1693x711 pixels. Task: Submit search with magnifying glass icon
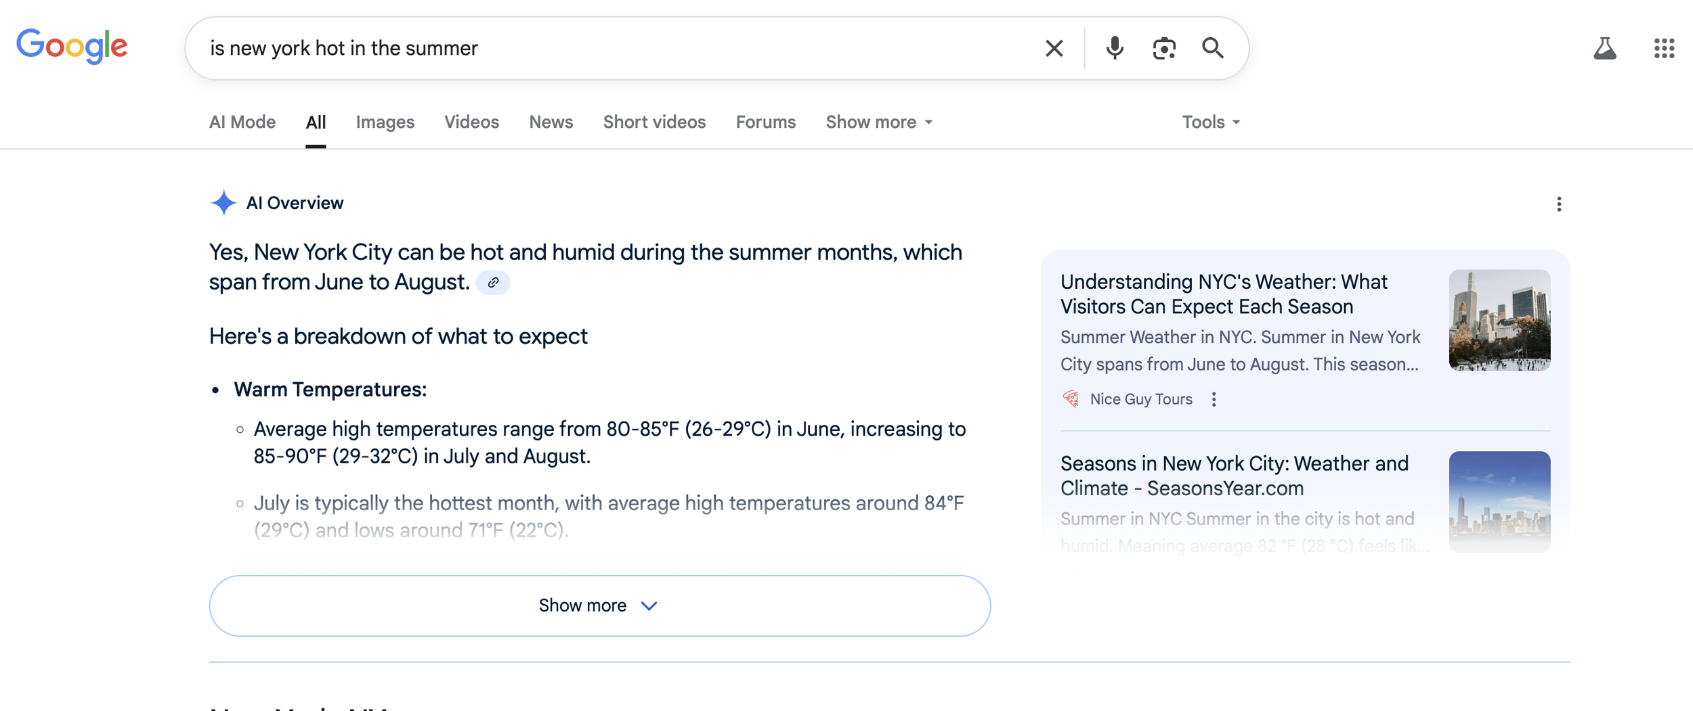[x=1213, y=48]
